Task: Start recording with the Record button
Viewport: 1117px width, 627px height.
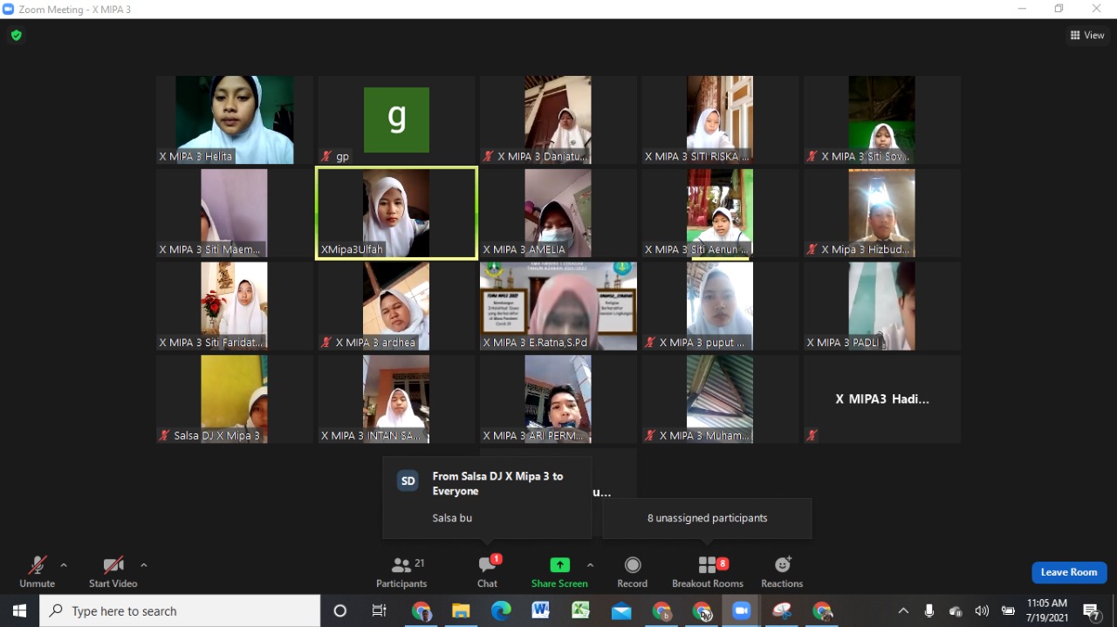Action: [633, 572]
